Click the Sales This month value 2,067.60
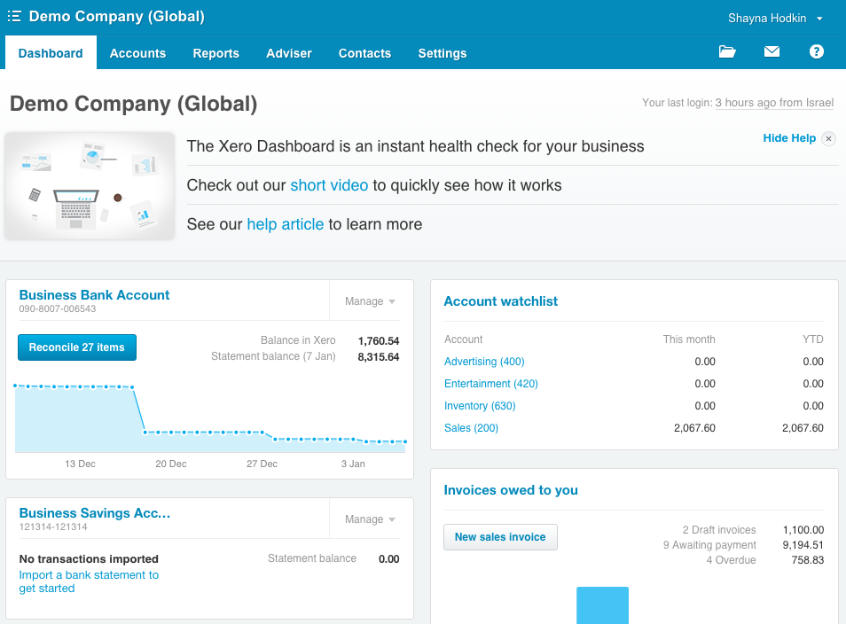Screen dimensions: 846x624 [x=694, y=428]
